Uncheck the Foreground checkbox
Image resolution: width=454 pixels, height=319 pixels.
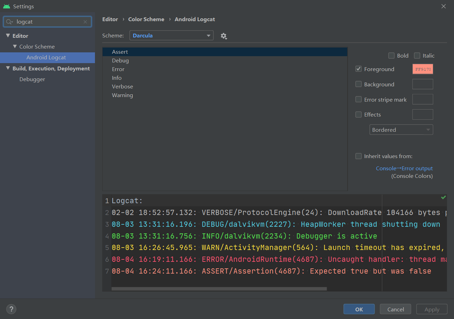click(x=359, y=69)
